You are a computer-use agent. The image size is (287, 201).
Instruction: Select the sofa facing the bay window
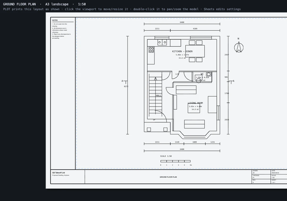click(x=194, y=124)
